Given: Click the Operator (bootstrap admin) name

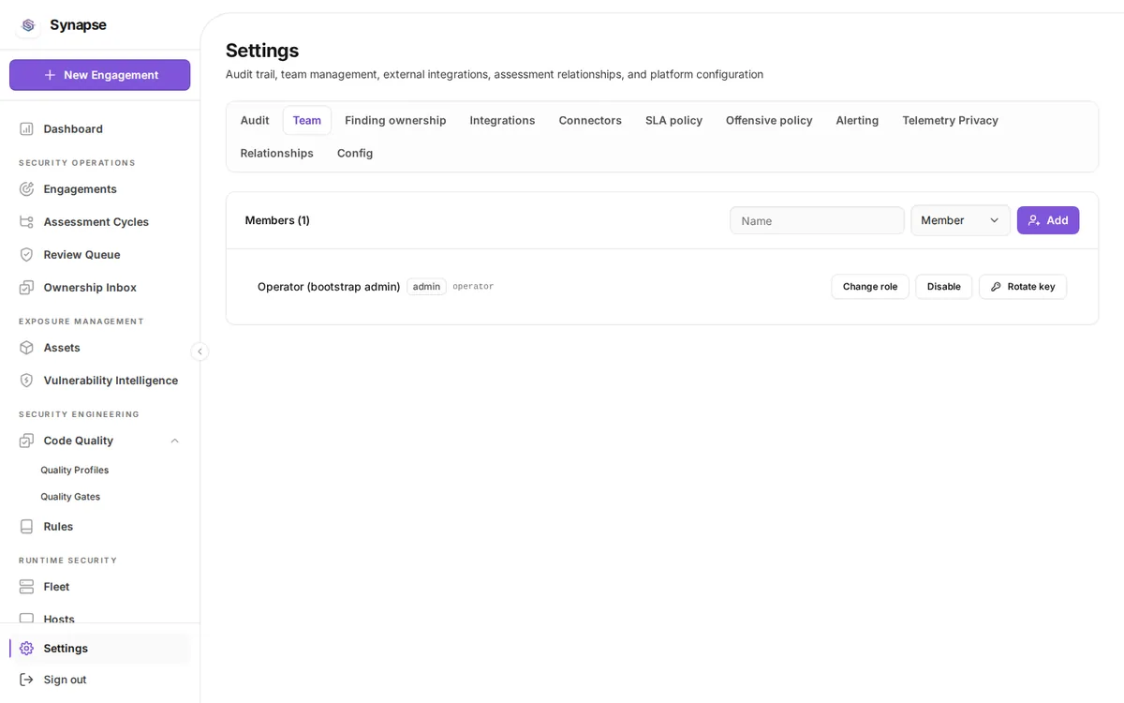Looking at the screenshot, I should click(329, 287).
